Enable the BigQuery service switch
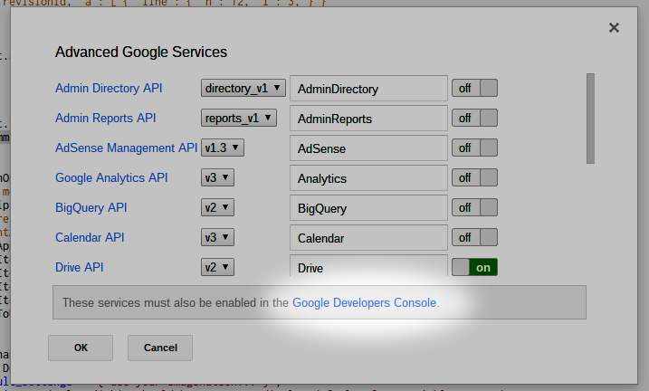Image resolution: width=649 pixels, height=391 pixels. 474,207
